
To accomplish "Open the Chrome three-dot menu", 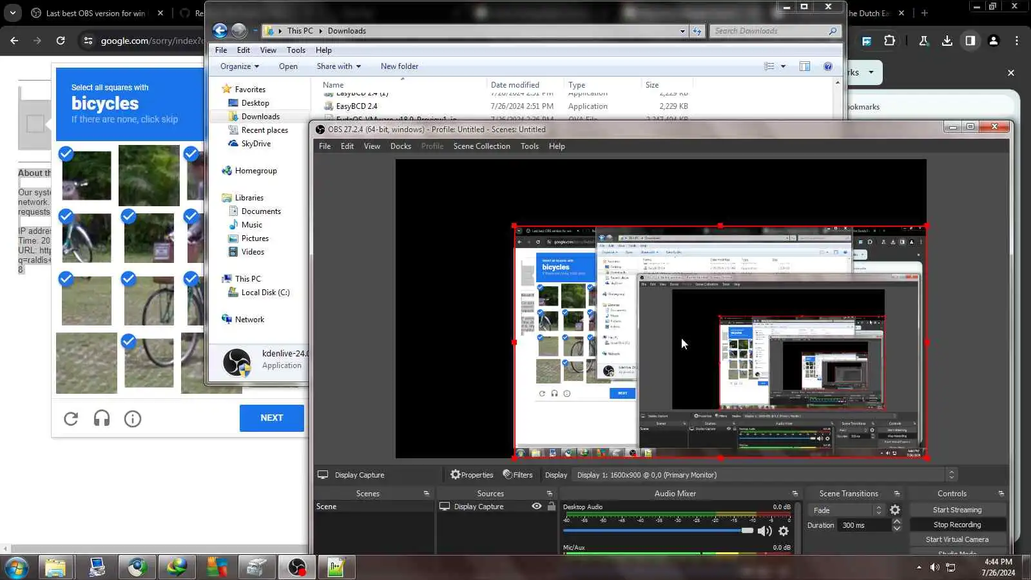I will pos(1017,41).
